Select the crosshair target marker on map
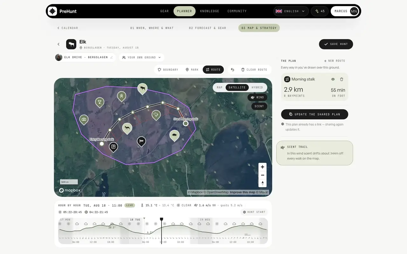The width and height of the screenshot is (407, 254). pos(156,115)
